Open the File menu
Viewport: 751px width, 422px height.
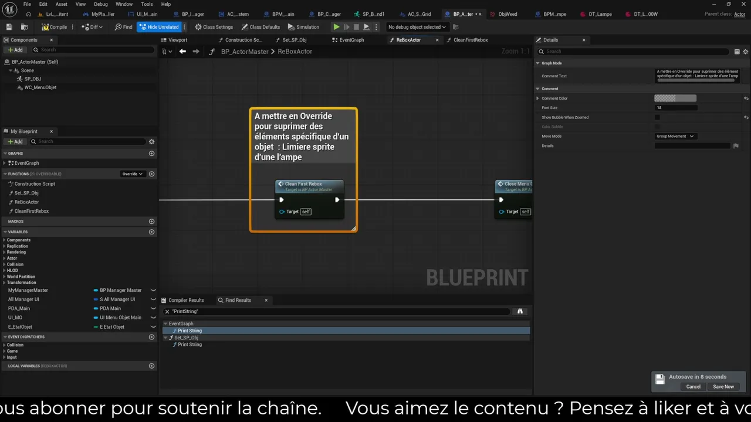27,4
